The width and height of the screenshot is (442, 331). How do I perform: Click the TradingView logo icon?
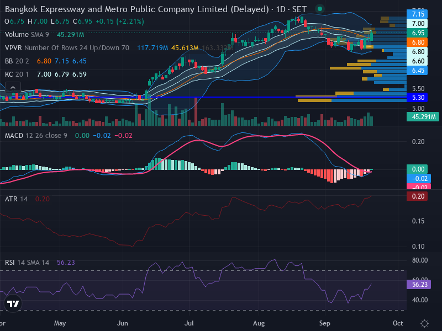(x=13, y=303)
